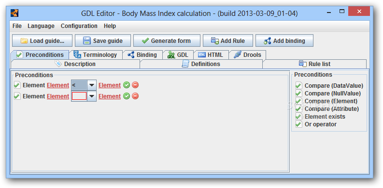Image resolution: width=383 pixels, height=188 pixels.
Task: Click the green accept icon on second precondition row
Action: [x=126, y=96]
